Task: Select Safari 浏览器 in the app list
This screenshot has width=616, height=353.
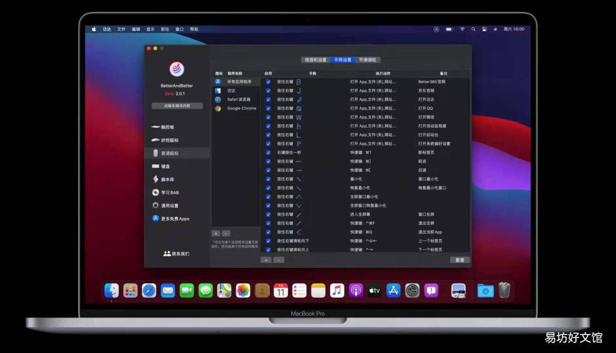Action: [x=236, y=100]
